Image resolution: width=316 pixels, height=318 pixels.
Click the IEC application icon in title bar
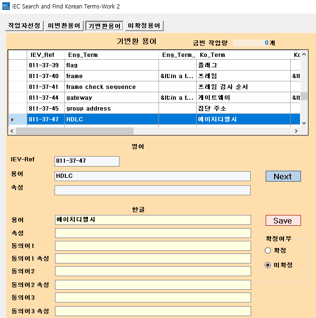6,6
